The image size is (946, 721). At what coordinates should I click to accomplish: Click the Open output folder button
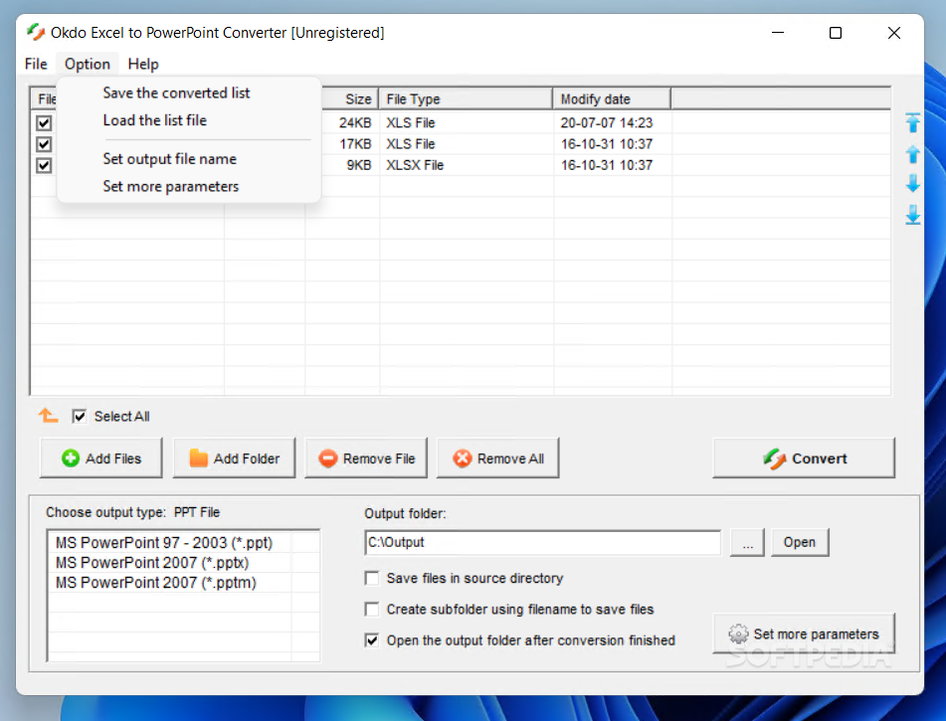click(800, 542)
